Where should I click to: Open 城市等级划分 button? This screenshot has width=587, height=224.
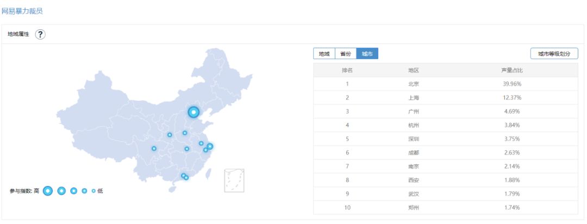point(554,54)
